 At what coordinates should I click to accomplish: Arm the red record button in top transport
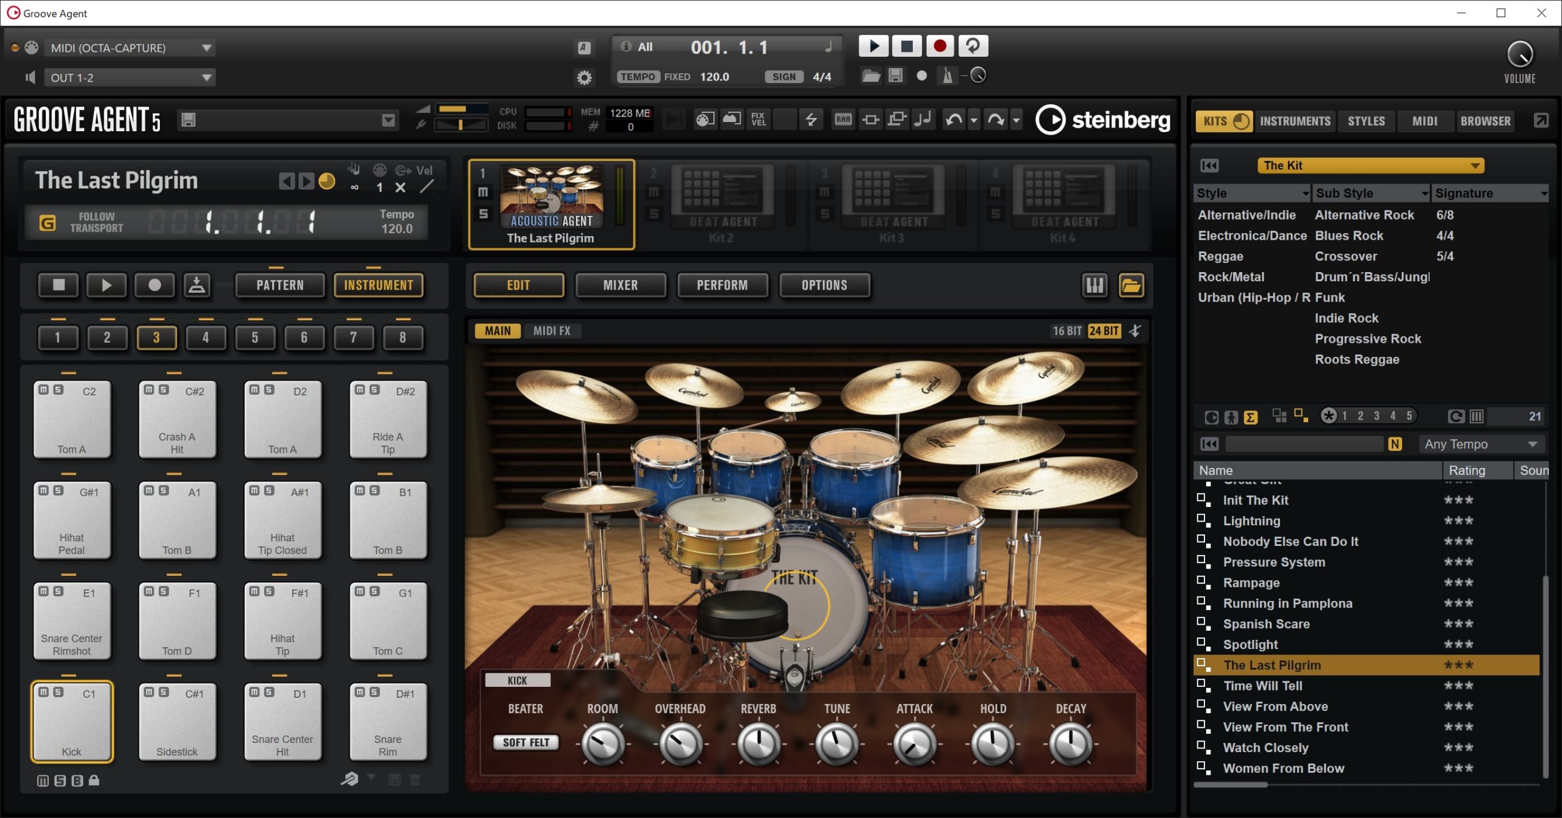coord(940,46)
